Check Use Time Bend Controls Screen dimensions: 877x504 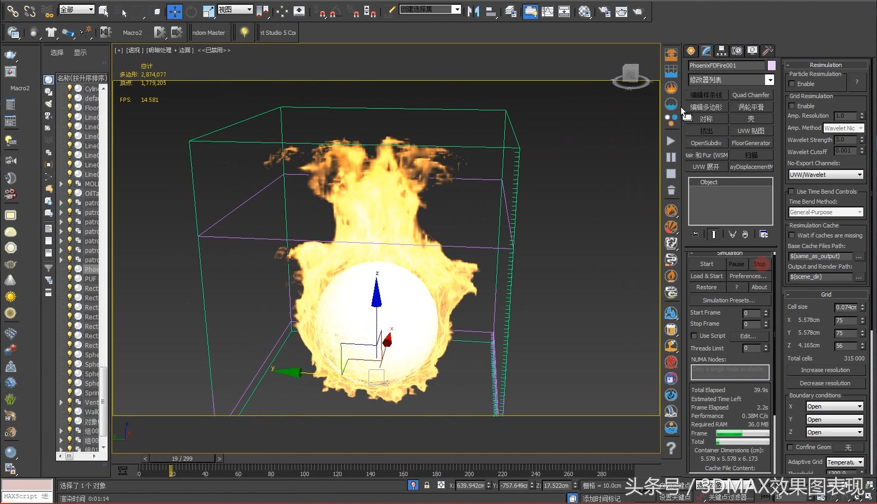tap(791, 192)
